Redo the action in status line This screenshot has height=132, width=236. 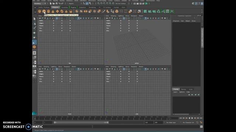[x=62, y=3]
